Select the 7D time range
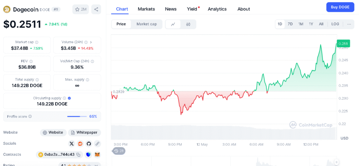The height and width of the screenshot is (166, 359). pos(290,24)
